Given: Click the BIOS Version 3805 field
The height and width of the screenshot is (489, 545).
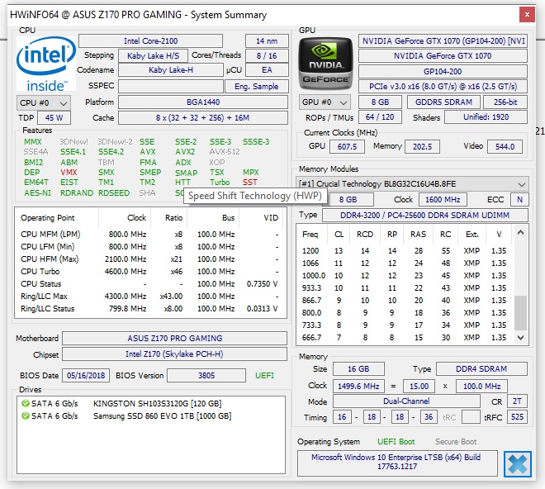Looking at the screenshot, I should [x=206, y=376].
